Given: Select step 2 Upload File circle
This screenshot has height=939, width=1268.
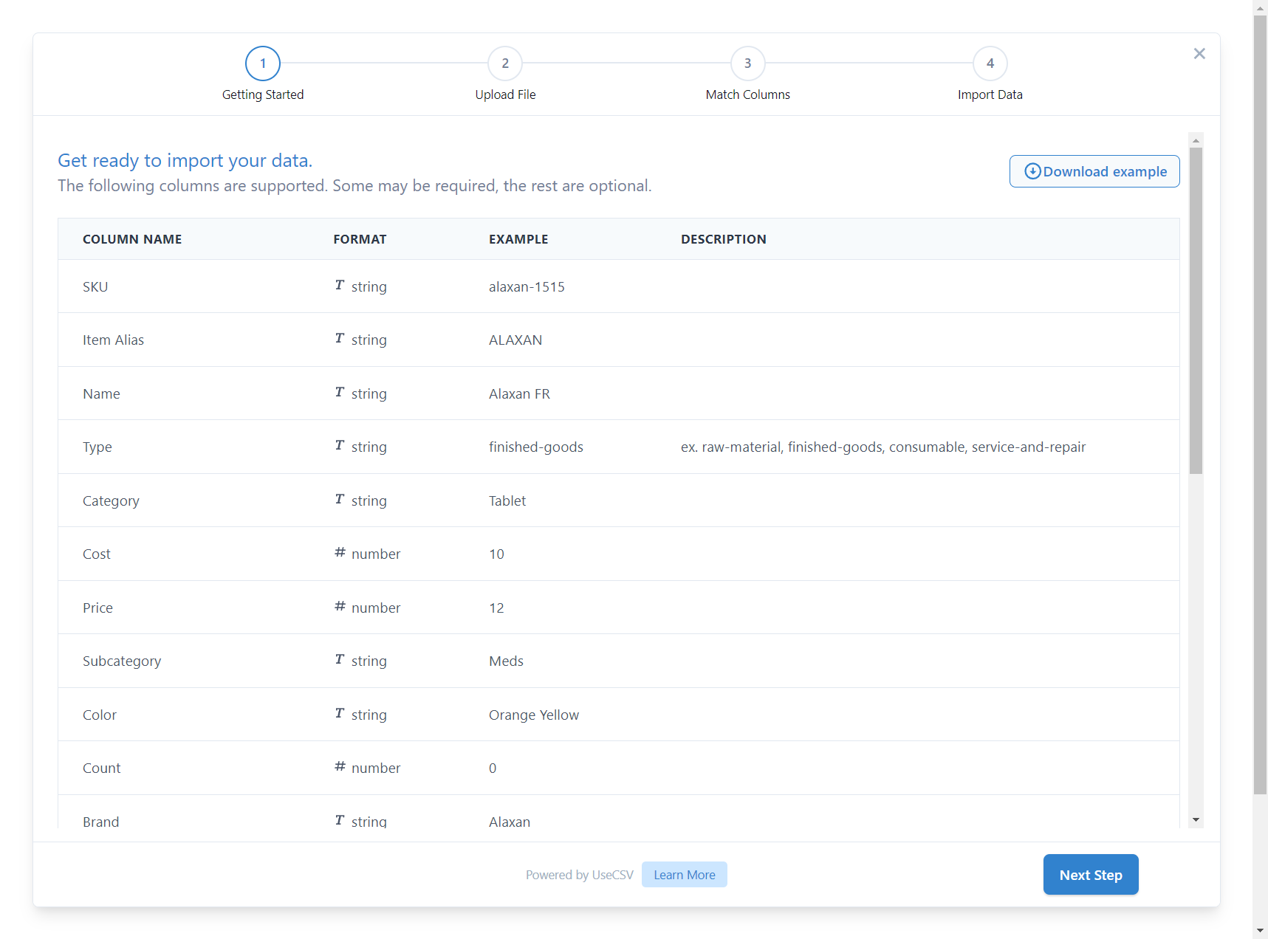Looking at the screenshot, I should click(505, 63).
